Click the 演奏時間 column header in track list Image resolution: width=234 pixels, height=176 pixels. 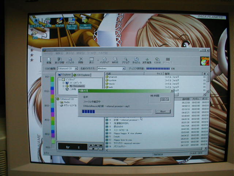point(186,99)
